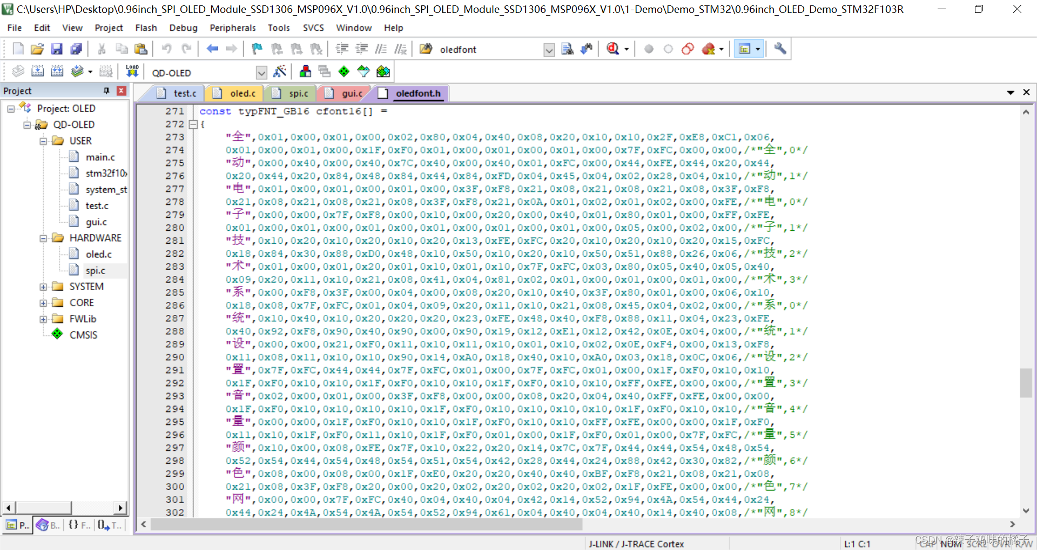The width and height of the screenshot is (1037, 550).
Task: Open the Peripherals menu
Action: 232,27
